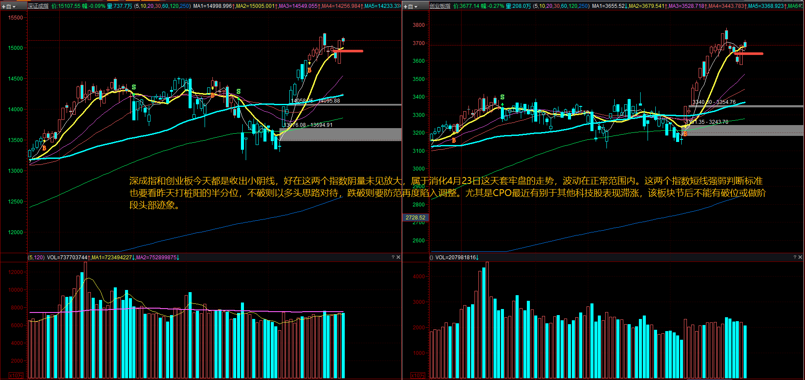Open MA period parameters on 创业板指 chart

tap(561, 6)
